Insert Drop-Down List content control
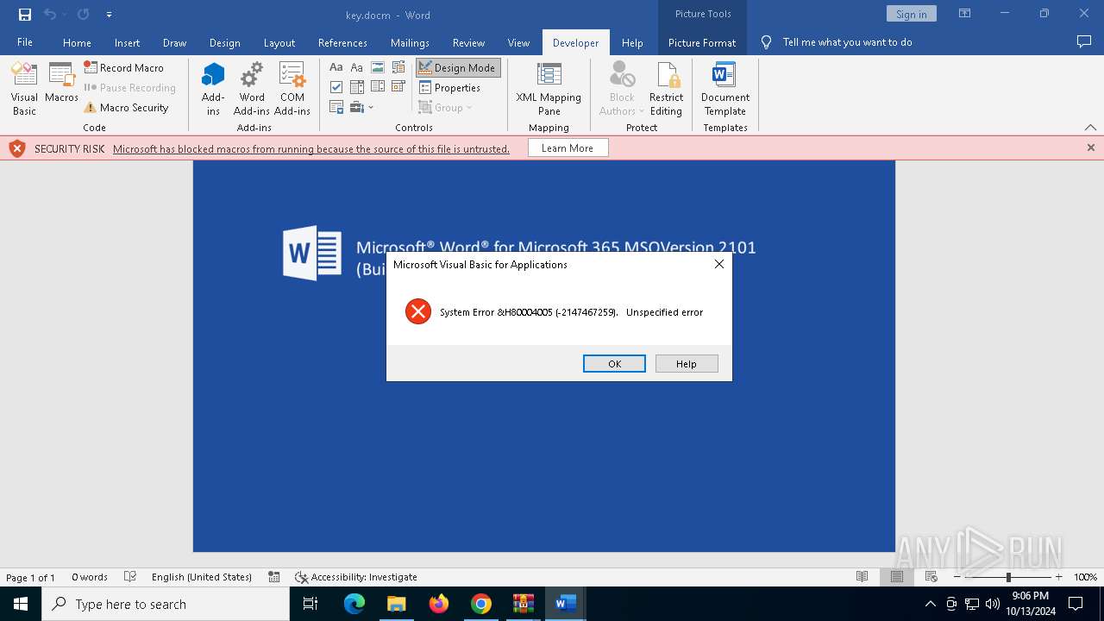Image resolution: width=1104 pixels, height=621 pixels. (x=378, y=87)
